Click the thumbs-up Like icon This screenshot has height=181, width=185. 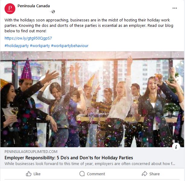[x=29, y=174]
